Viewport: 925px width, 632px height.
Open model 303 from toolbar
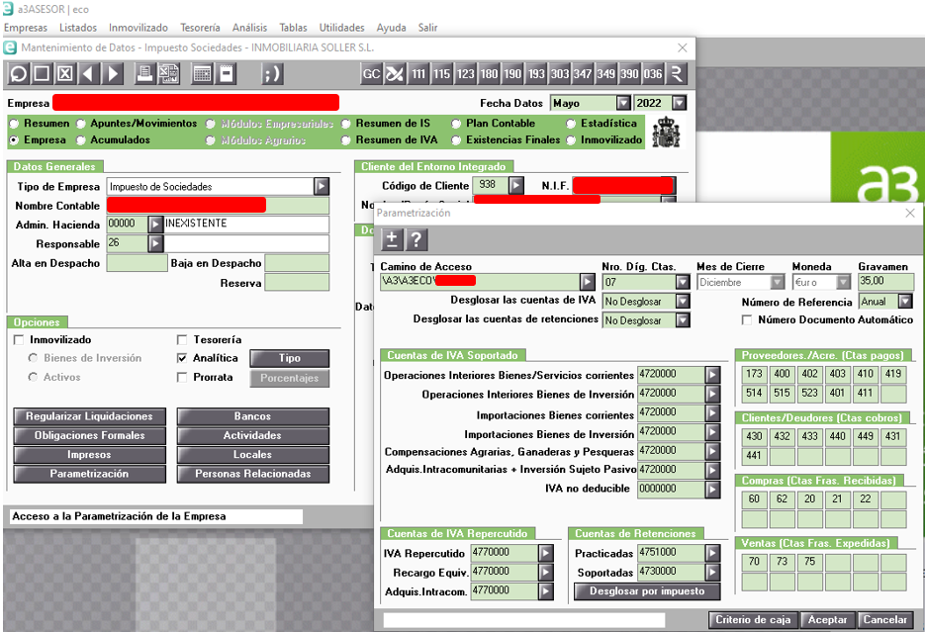point(560,74)
